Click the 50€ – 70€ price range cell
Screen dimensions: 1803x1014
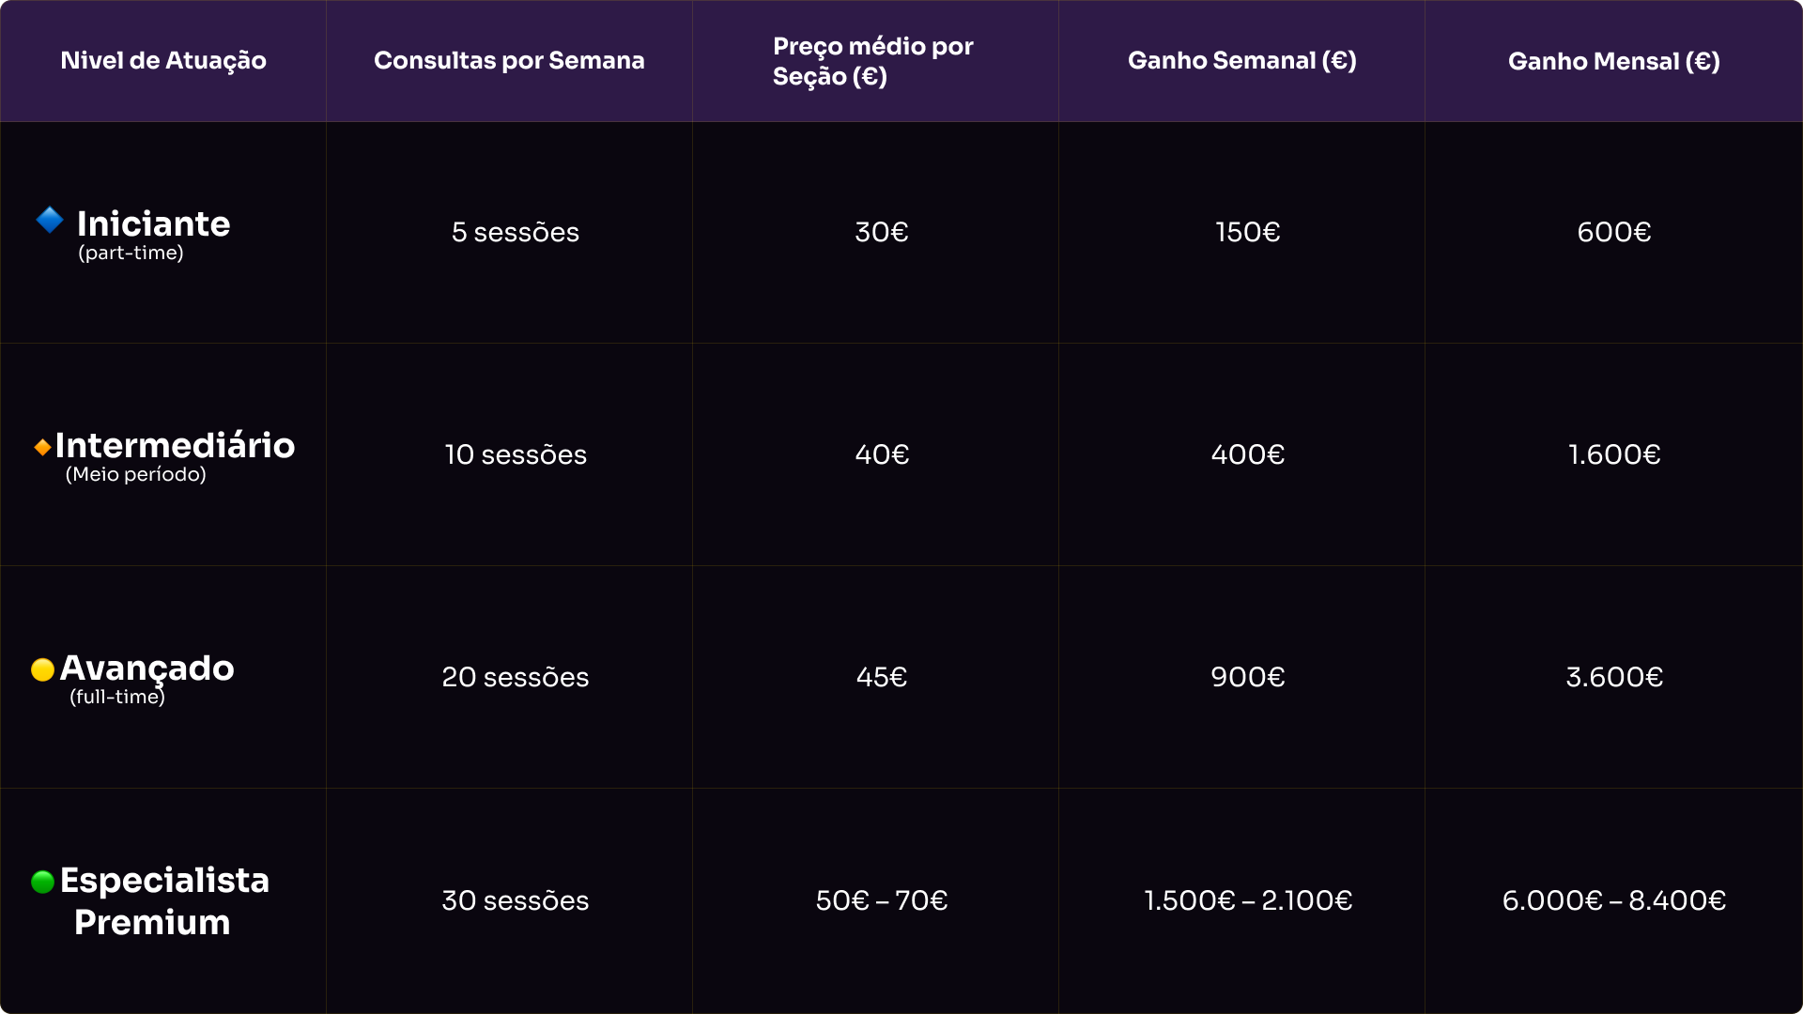pos(882,900)
